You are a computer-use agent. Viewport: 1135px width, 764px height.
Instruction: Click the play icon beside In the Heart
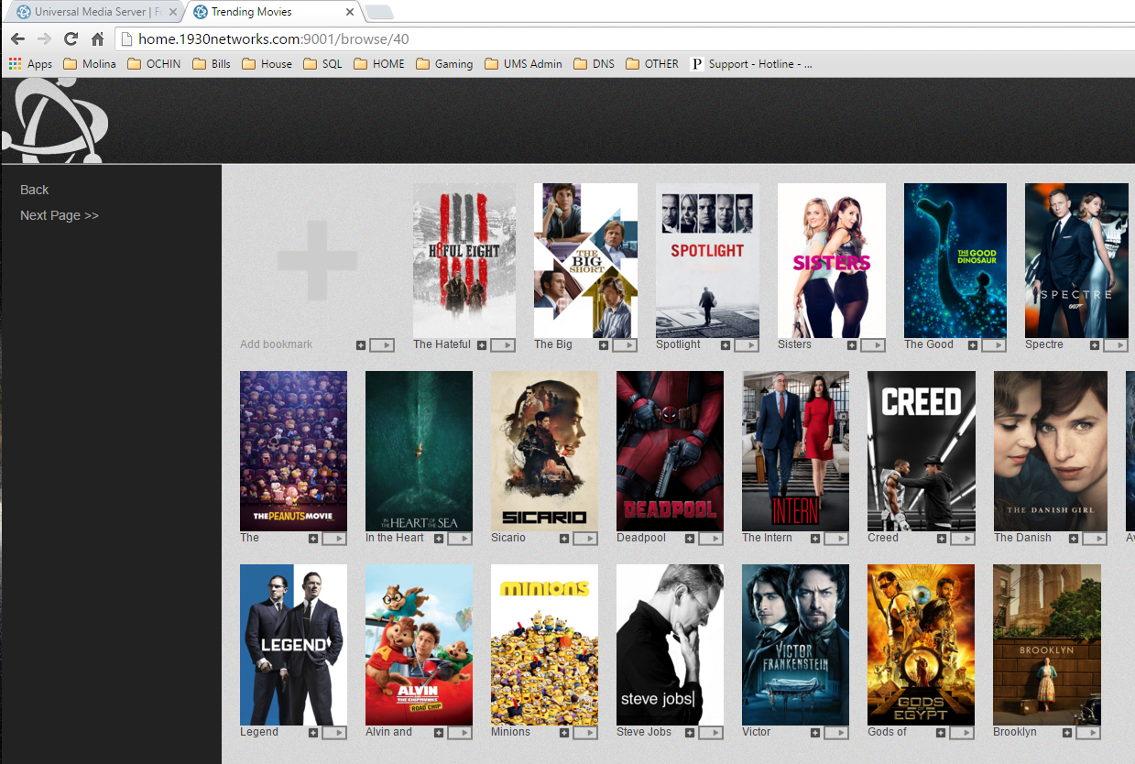coord(460,539)
